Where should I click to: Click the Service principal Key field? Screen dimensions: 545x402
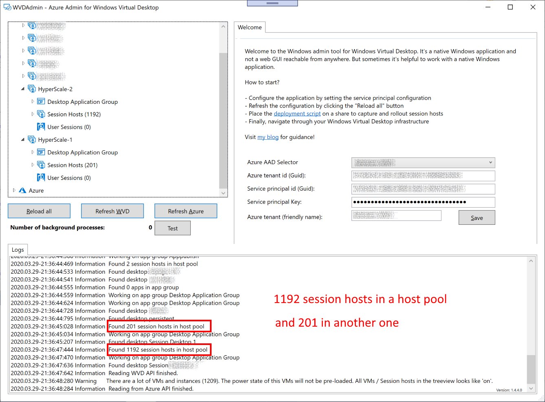pos(423,202)
